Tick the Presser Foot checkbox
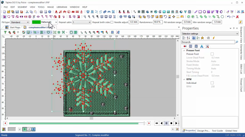The height and width of the screenshot is (137, 245). pyautogui.click(x=212, y=54)
